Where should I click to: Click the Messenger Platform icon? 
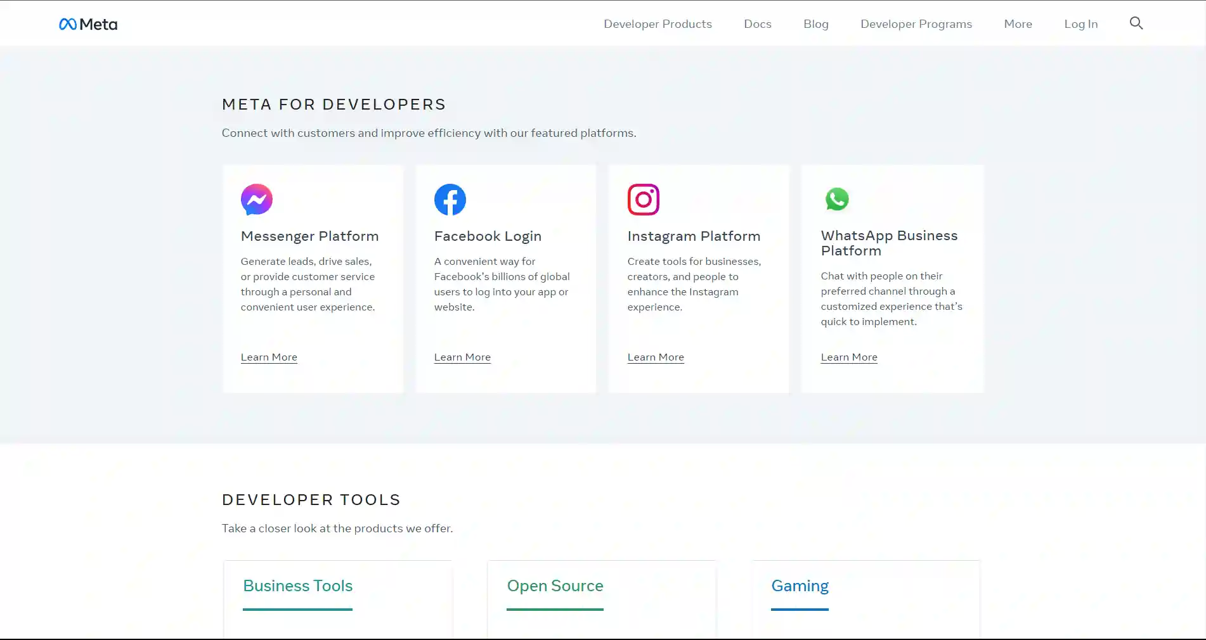coord(257,200)
